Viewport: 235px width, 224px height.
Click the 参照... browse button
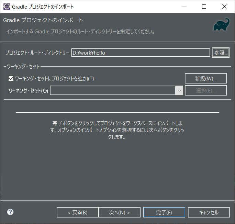221,53
